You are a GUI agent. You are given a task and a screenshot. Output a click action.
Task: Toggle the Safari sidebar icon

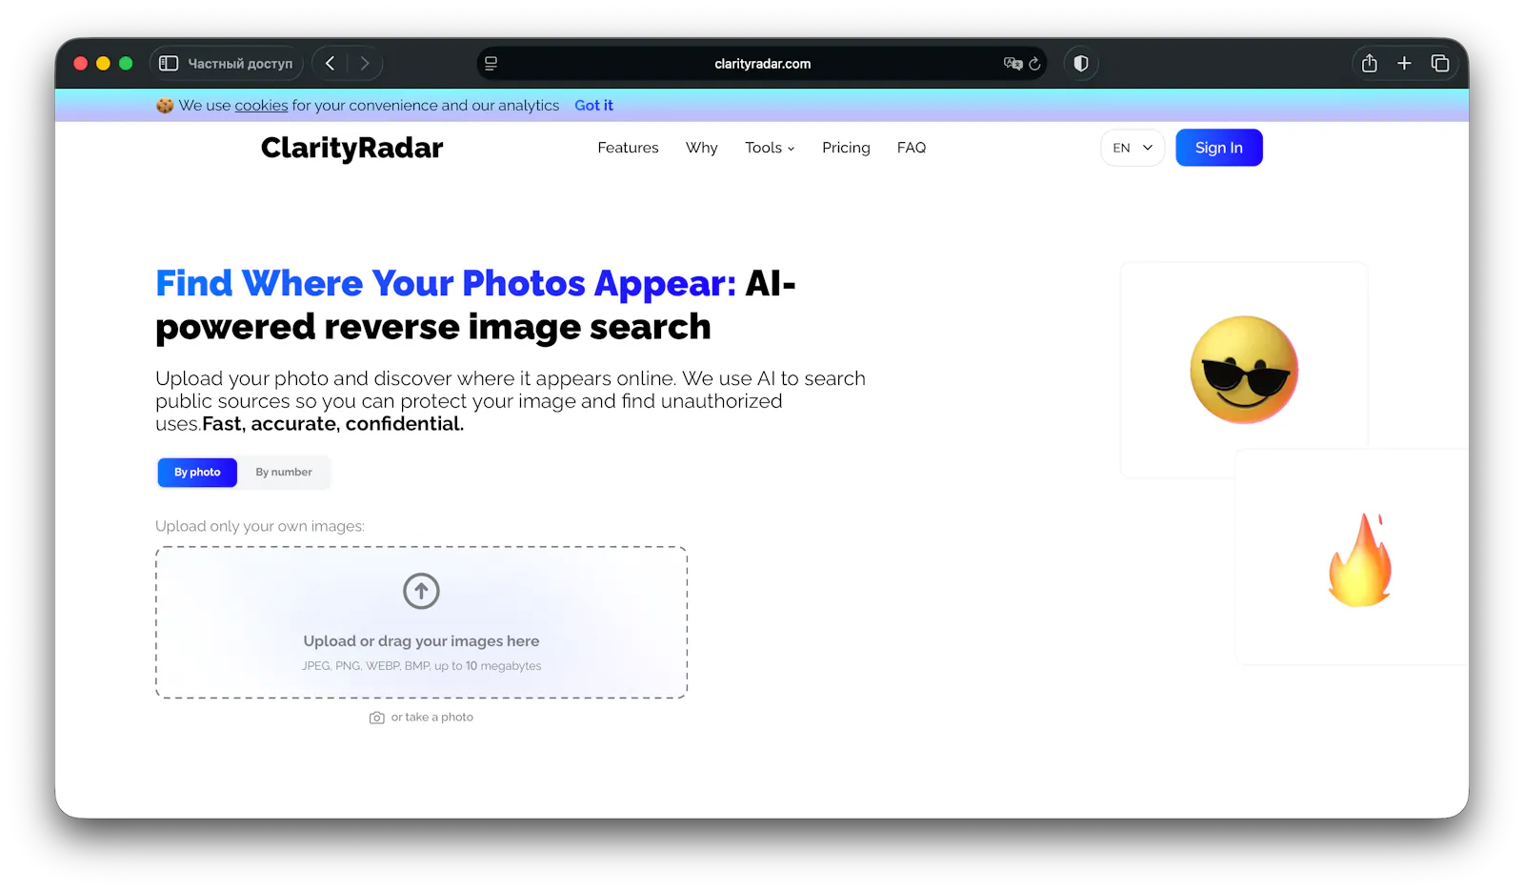point(169,64)
